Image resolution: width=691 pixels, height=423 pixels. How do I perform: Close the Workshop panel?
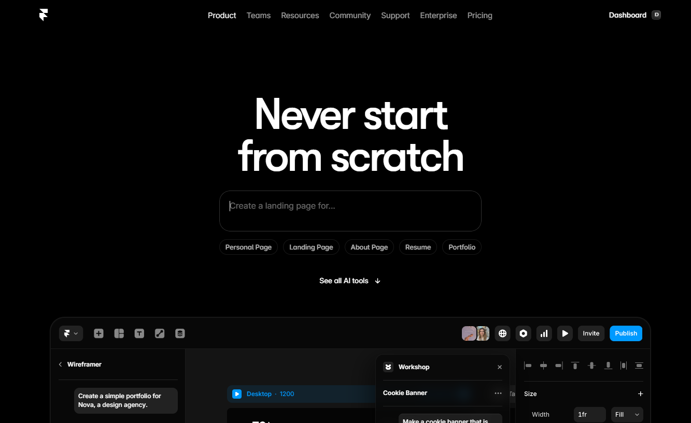(500, 367)
